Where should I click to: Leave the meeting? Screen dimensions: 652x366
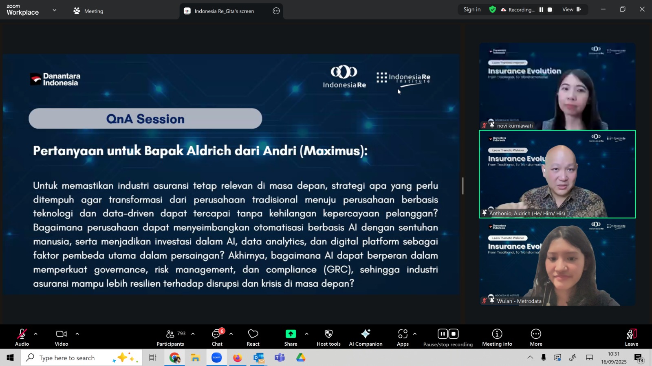pos(631,337)
